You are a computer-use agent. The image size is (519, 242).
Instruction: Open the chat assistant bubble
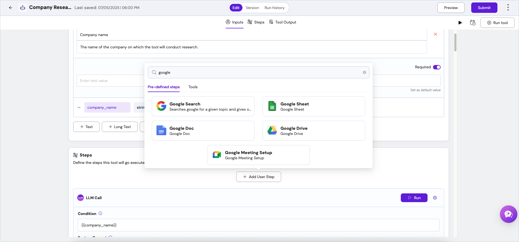pyautogui.click(x=508, y=214)
